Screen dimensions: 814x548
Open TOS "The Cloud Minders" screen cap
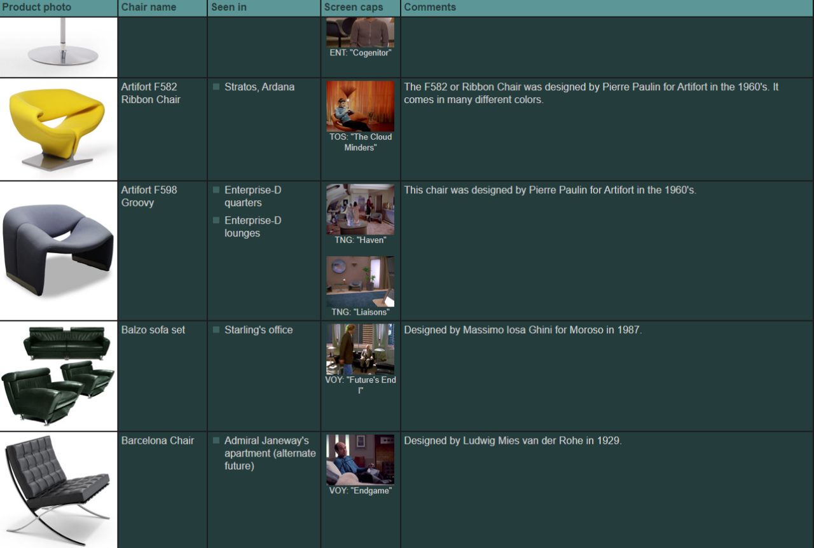coord(360,106)
